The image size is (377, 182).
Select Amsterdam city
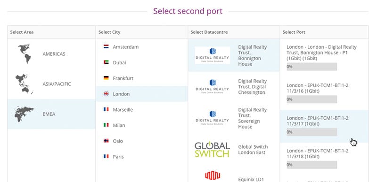pos(142,47)
